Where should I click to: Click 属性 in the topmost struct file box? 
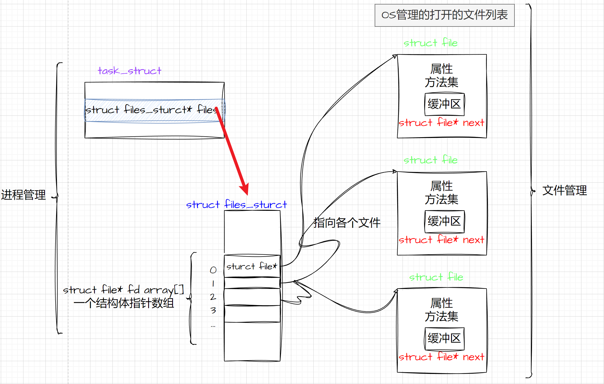coord(442,69)
